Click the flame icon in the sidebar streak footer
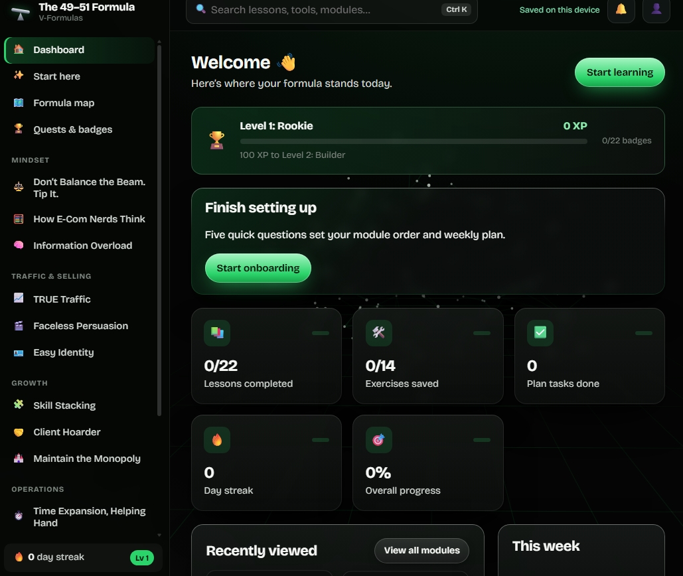Screen dimensions: 683x576 pyautogui.click(x=19, y=557)
